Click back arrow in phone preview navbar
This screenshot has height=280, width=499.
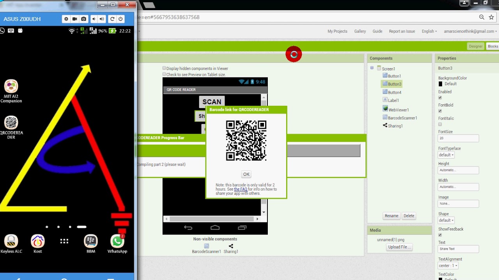pyautogui.click(x=188, y=227)
